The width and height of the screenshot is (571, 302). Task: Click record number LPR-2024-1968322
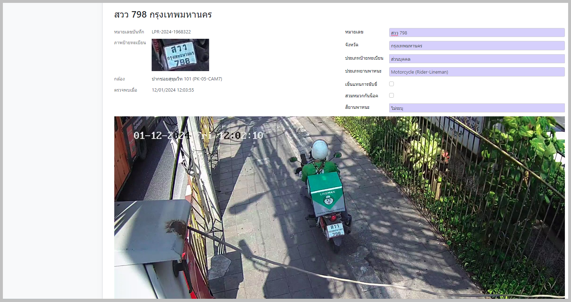pos(171,32)
